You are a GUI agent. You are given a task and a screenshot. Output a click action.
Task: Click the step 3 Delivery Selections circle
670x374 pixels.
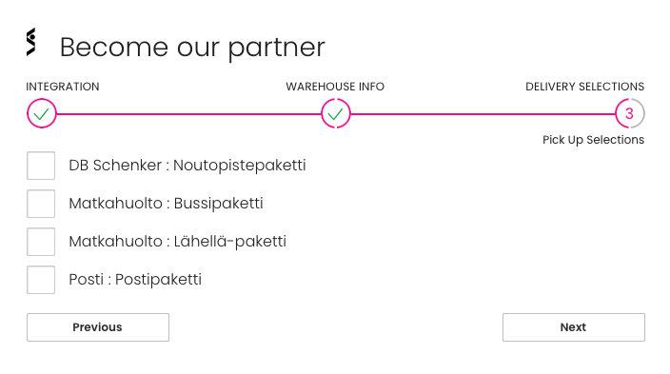coord(629,113)
